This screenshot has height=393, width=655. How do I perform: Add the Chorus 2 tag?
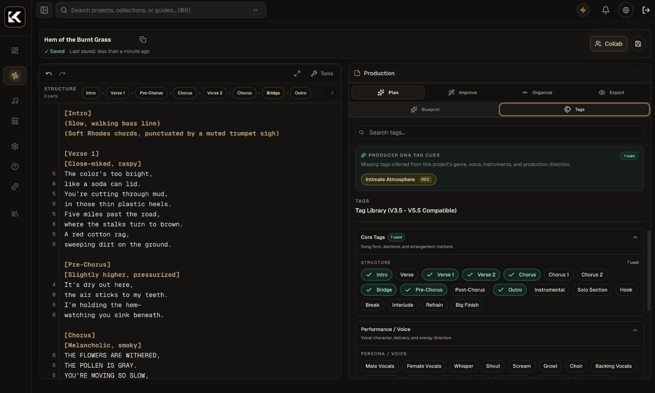click(x=592, y=275)
